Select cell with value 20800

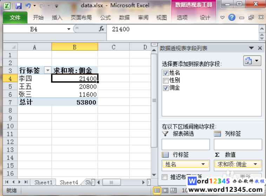[x=75, y=86]
